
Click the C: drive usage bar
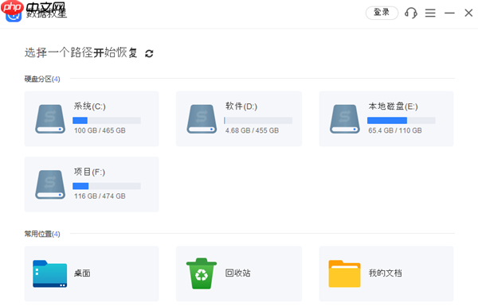pyautogui.click(x=107, y=121)
